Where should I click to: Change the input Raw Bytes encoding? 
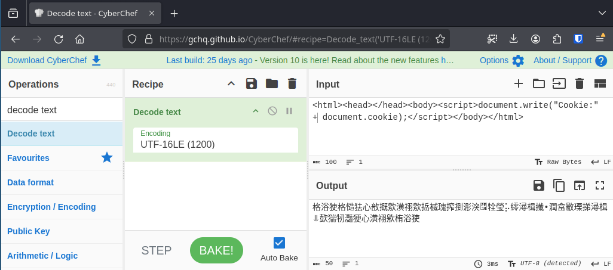tap(558, 162)
